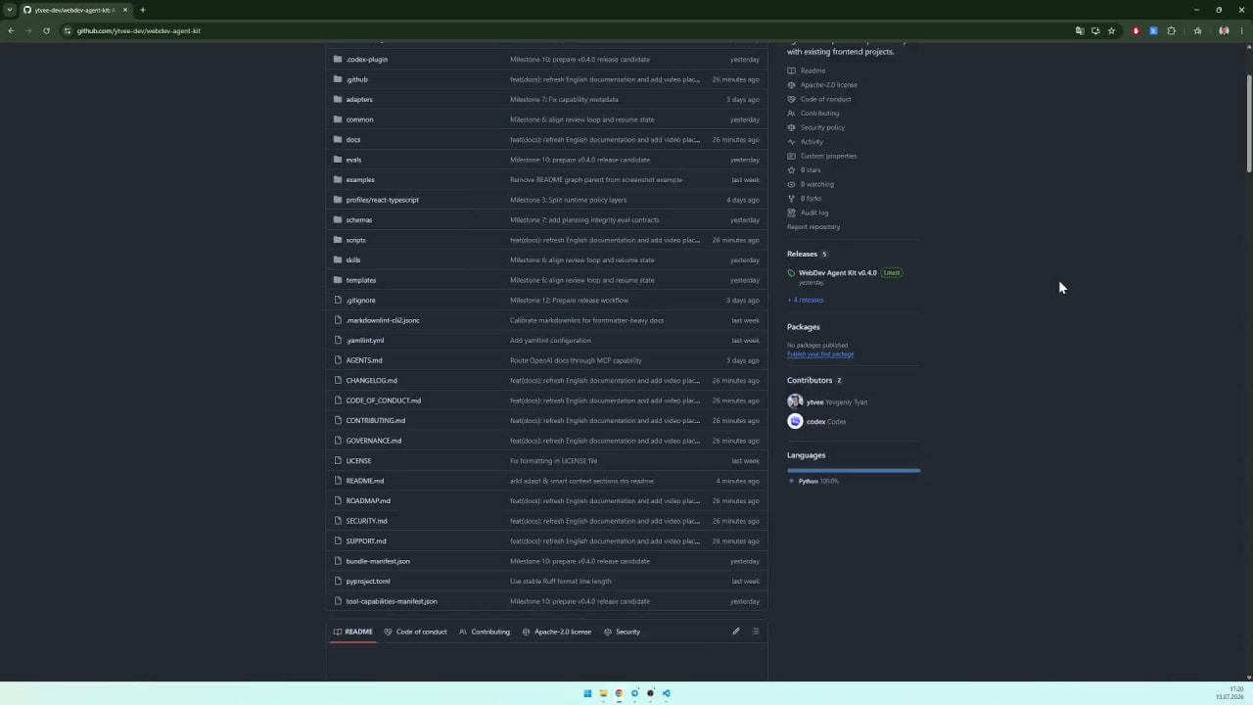The height and width of the screenshot is (705, 1253).
Task: Switch to the Contributing tab
Action: pos(485,632)
